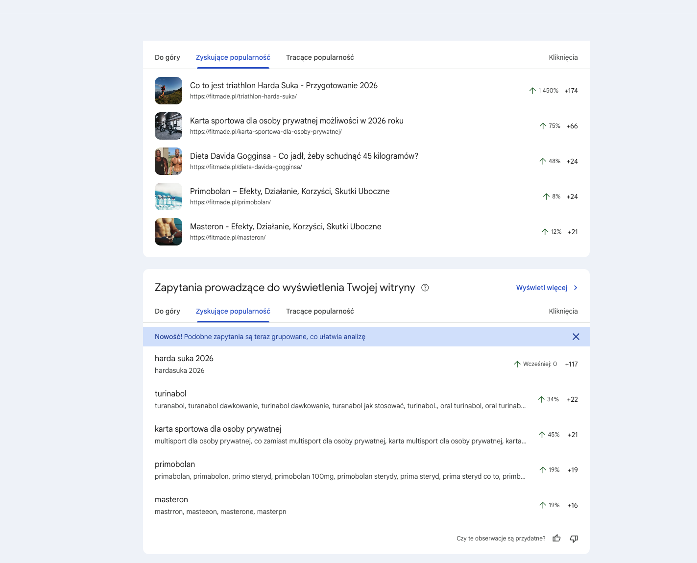
Task: Click the thumbs up feedback icon
Action: point(556,539)
